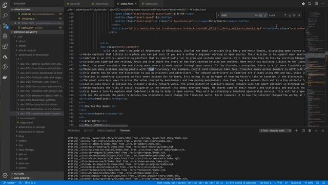The width and height of the screenshot is (328, 185).
Task: Open the Manage gear menu
Action: point(5,175)
